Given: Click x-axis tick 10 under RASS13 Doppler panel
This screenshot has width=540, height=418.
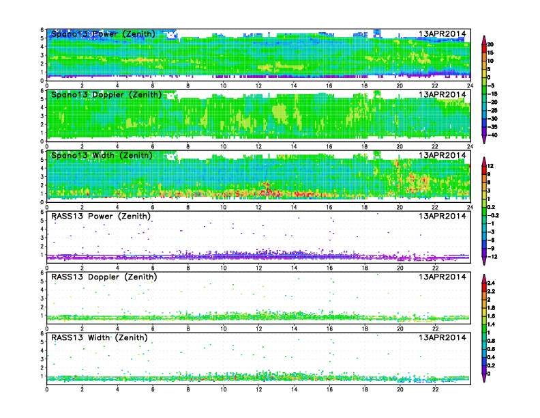Looking at the screenshot, I should (x=224, y=329).
